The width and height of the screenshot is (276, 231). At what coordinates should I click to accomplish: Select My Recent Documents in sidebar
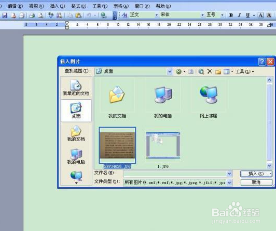[x=76, y=88]
